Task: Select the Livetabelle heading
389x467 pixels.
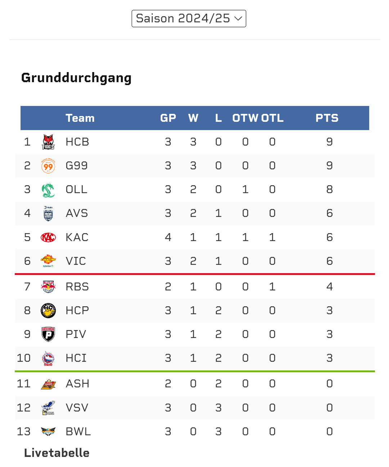Action: point(57,453)
